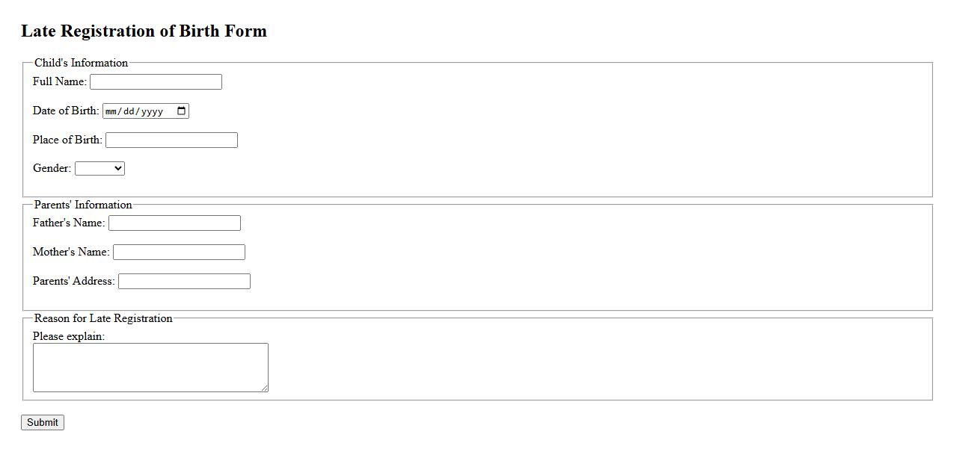
Task: Click the "Father's Name:" label
Action: [69, 223]
